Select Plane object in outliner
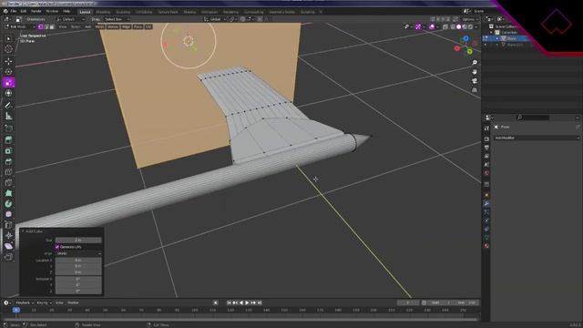583x328 pixels. pyautogui.click(x=511, y=38)
